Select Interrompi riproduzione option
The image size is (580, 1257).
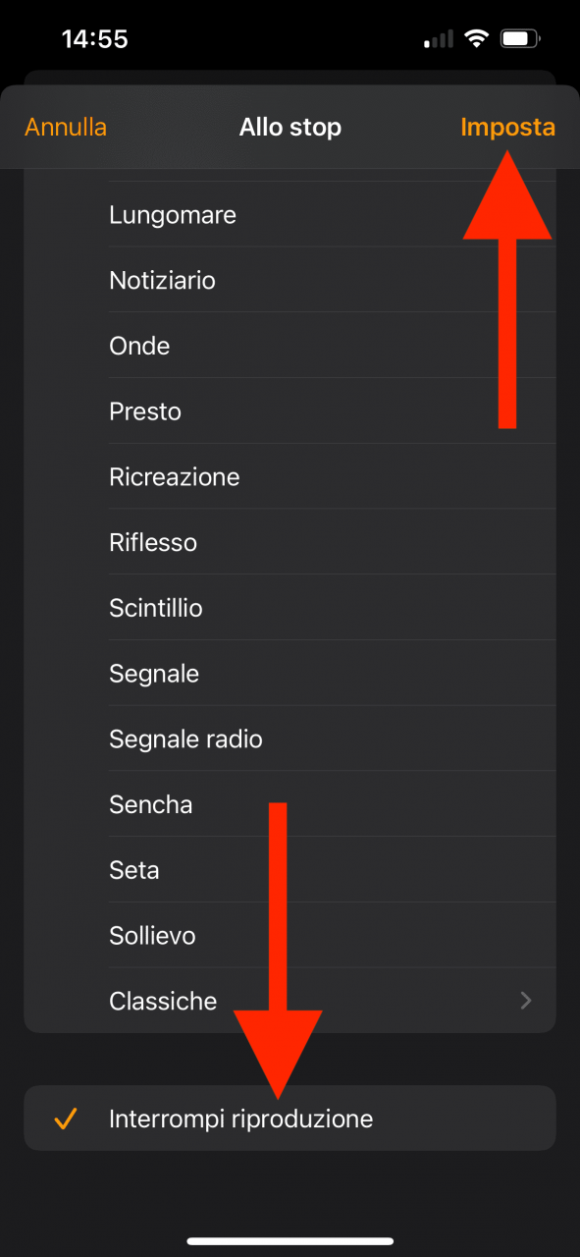pos(290,1119)
